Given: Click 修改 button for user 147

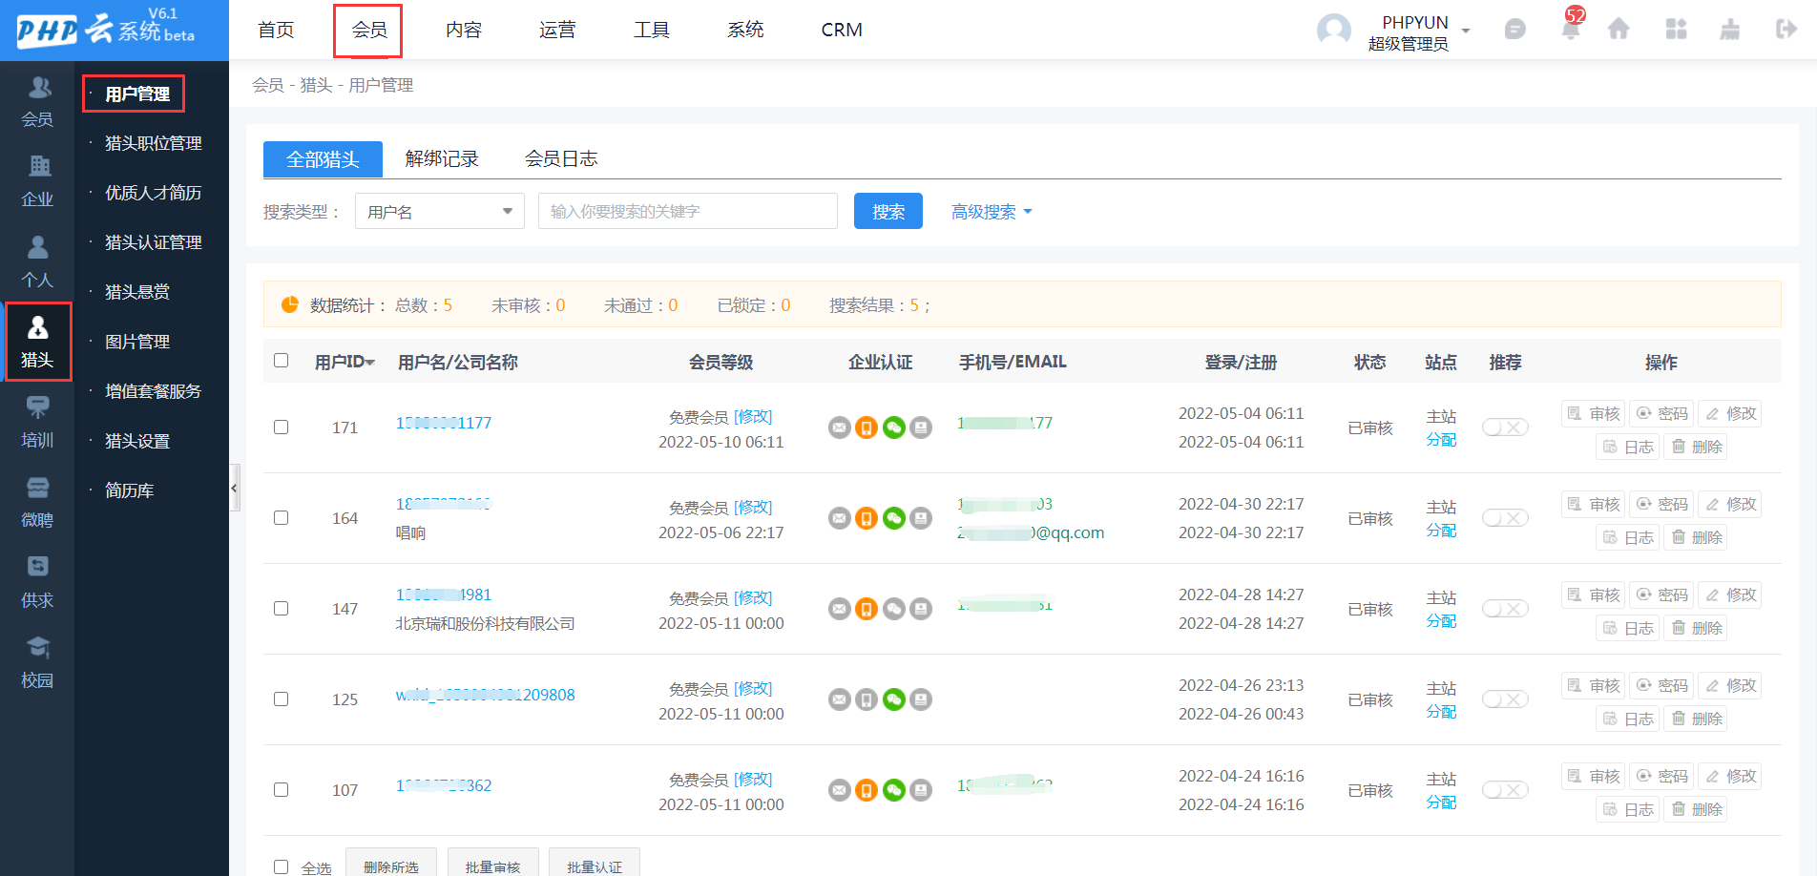Looking at the screenshot, I should (x=1730, y=594).
